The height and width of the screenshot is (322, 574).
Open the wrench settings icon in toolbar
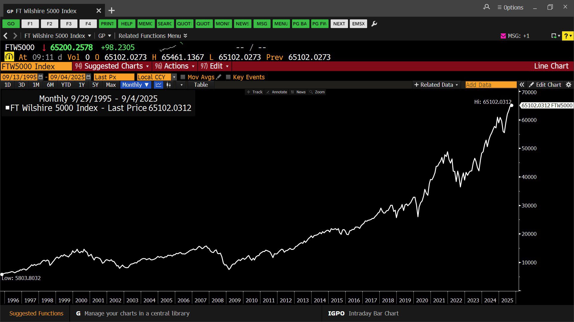coord(374,24)
